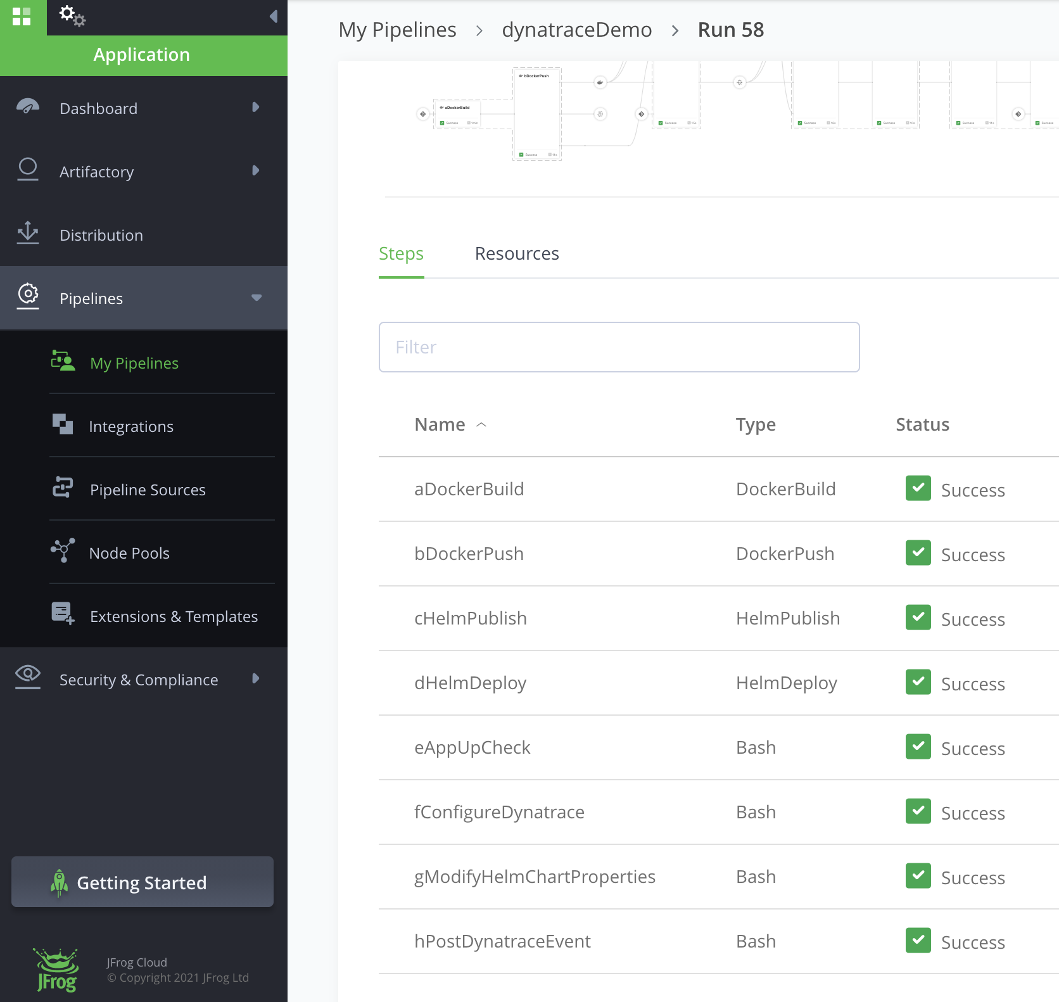The width and height of the screenshot is (1059, 1002).
Task: Open Integrations under Pipelines
Action: [x=131, y=426]
